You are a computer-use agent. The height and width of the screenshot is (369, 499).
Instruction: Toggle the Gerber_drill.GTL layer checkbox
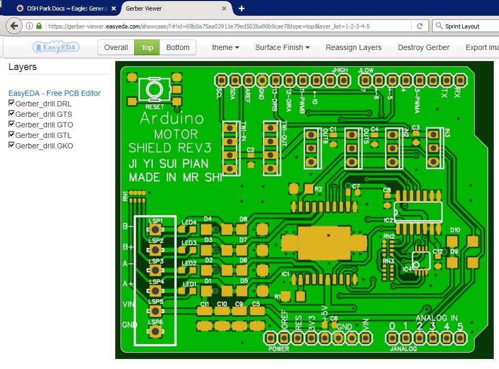point(12,134)
